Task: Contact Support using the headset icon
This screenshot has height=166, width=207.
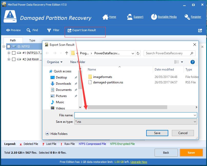Action: [x=135, y=16]
